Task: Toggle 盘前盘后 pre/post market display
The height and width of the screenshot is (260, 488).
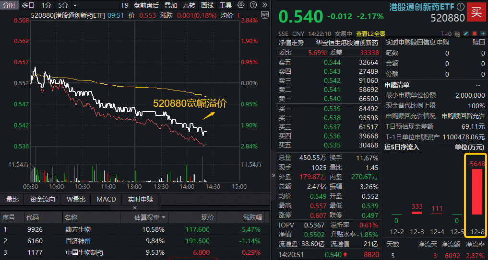Action: [146, 5]
